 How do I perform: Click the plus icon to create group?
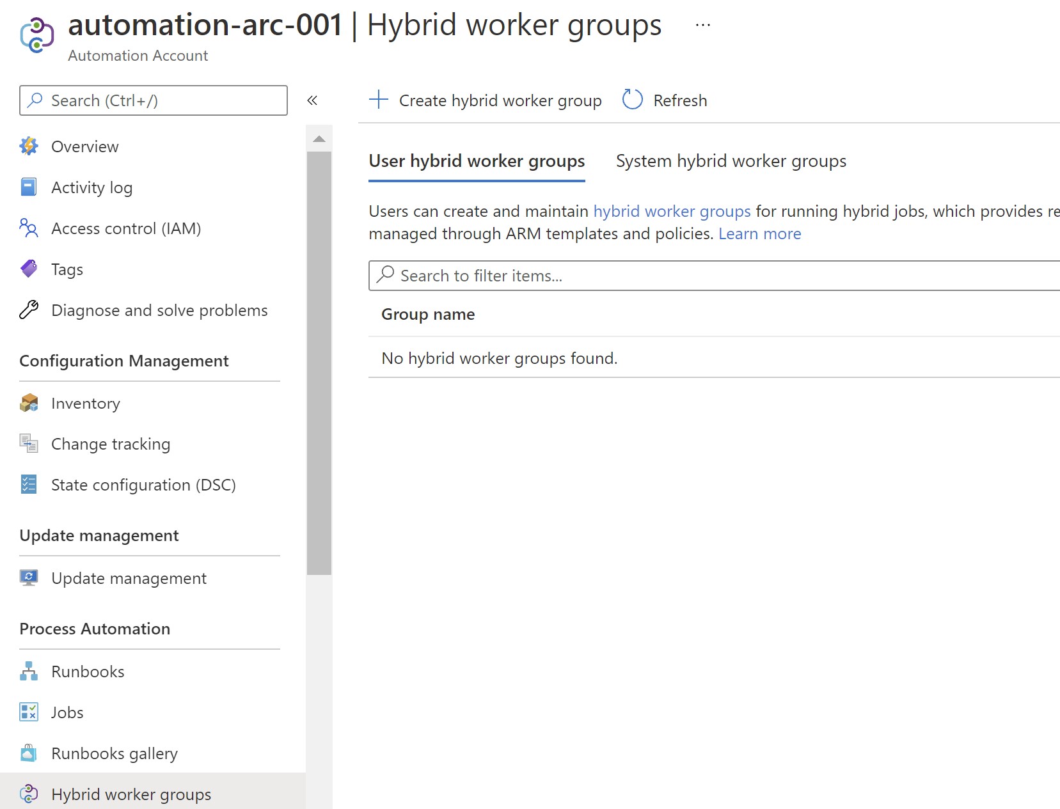379,100
